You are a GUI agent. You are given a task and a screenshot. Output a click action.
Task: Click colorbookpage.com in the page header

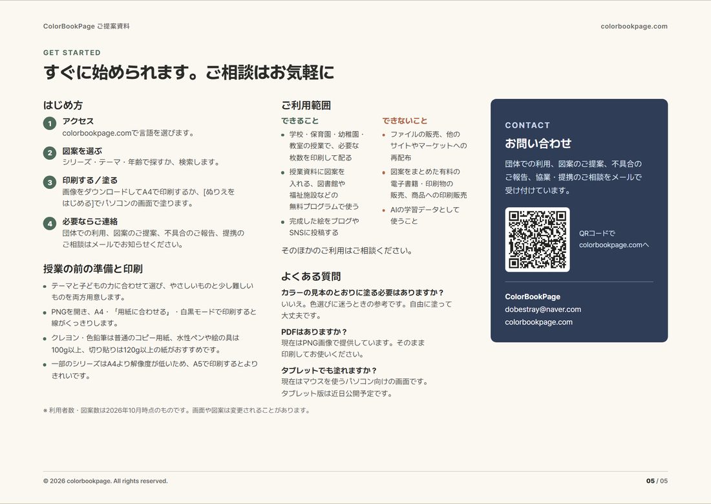point(634,27)
